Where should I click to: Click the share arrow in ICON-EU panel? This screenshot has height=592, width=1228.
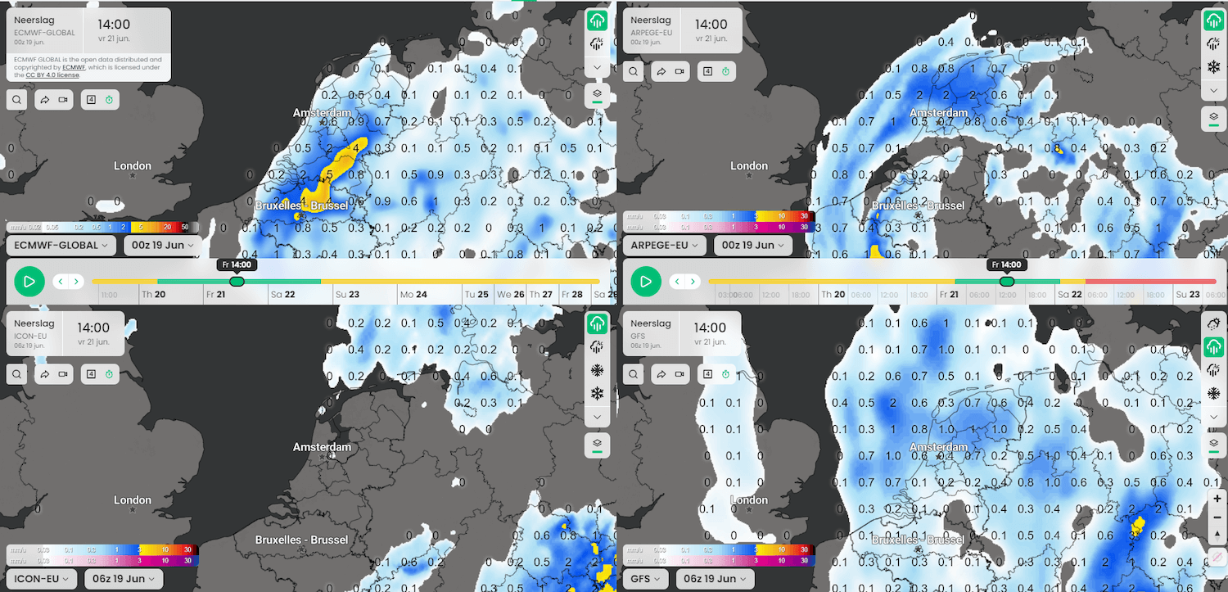(45, 374)
